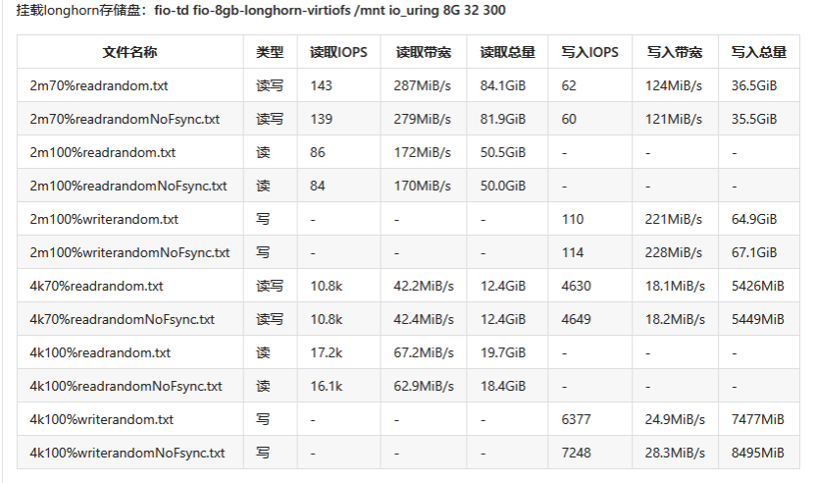Screen dimensions: 815x483
Task: Click write total 36.5GiB
Action: tap(754, 85)
